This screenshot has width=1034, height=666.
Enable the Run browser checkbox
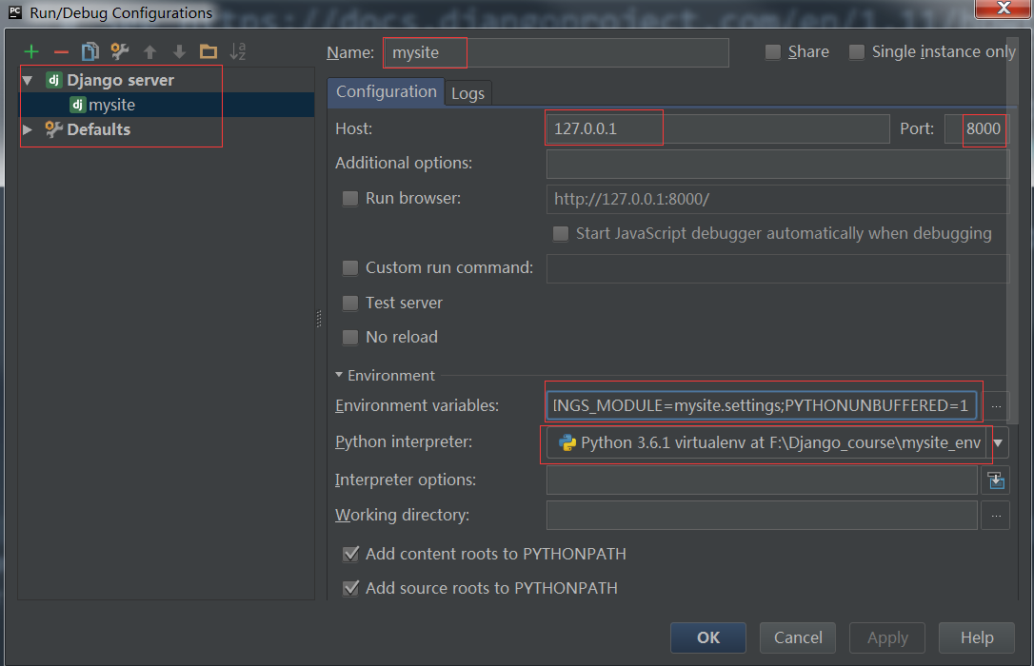[x=350, y=198]
